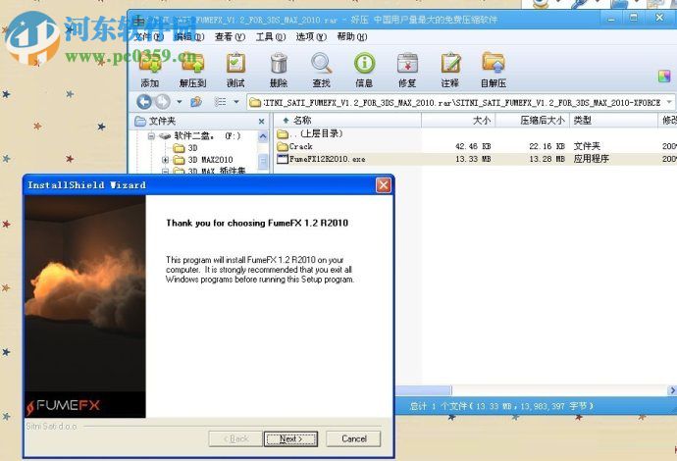677x461 pixels.
Task: Click the list view mode icon
Action: click(x=220, y=102)
